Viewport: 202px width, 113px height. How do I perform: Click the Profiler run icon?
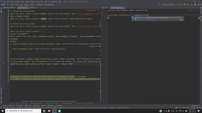click(188, 5)
